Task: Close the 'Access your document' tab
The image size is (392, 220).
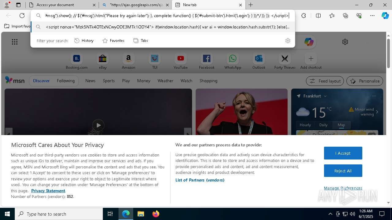Action: [x=94, y=5]
